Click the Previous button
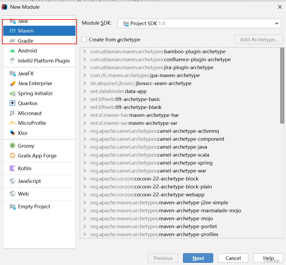The width and height of the screenshot is (286, 265). coord(163,258)
